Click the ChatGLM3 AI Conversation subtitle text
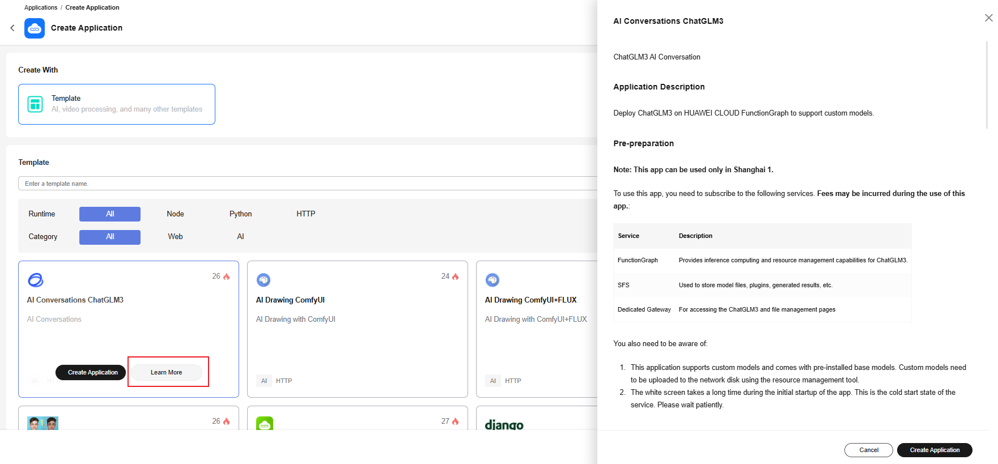This screenshot has height=464, width=998. coord(657,57)
